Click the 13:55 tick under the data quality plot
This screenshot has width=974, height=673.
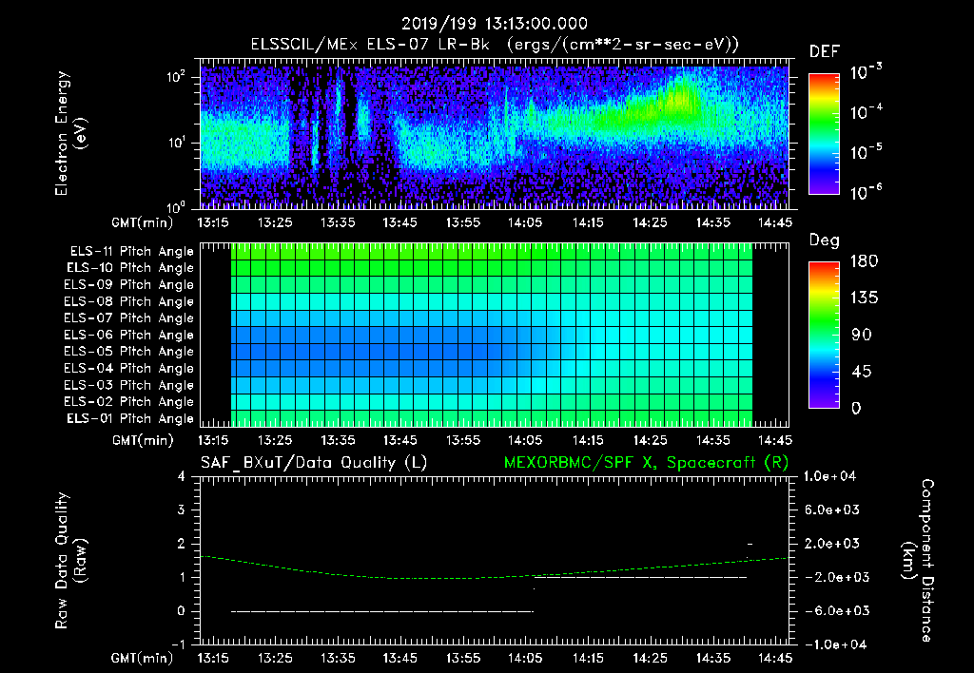pyautogui.click(x=463, y=658)
